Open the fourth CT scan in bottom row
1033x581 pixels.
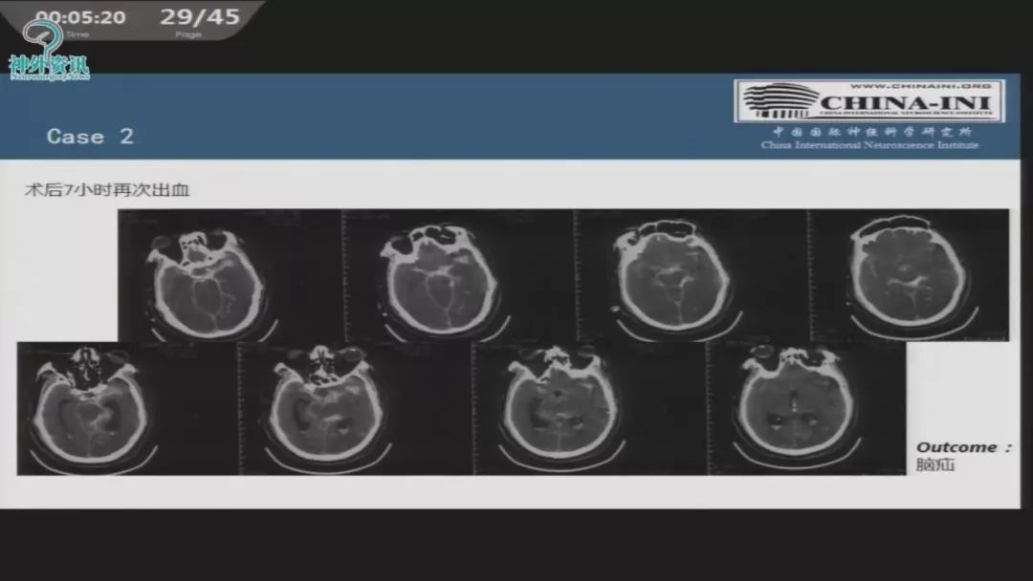coord(807,409)
